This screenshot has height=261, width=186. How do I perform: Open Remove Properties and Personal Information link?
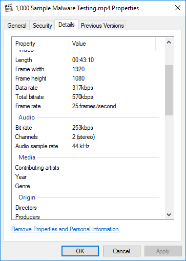65,229
